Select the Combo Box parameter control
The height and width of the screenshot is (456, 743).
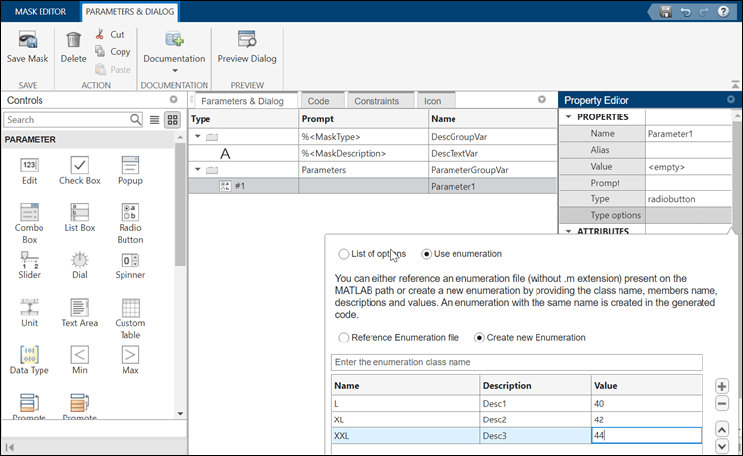(29, 224)
